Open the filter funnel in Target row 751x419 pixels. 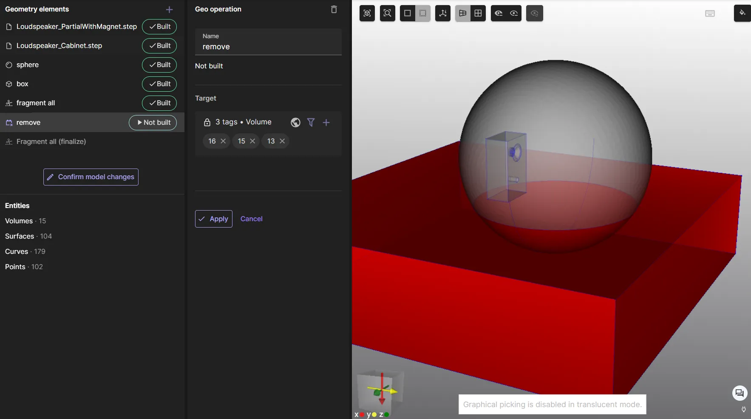point(311,122)
